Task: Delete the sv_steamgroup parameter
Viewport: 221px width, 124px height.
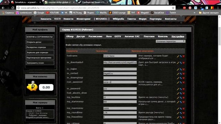Action: click(x=183, y=78)
